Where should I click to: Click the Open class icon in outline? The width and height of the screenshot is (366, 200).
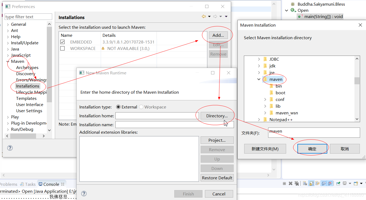click(x=293, y=10)
